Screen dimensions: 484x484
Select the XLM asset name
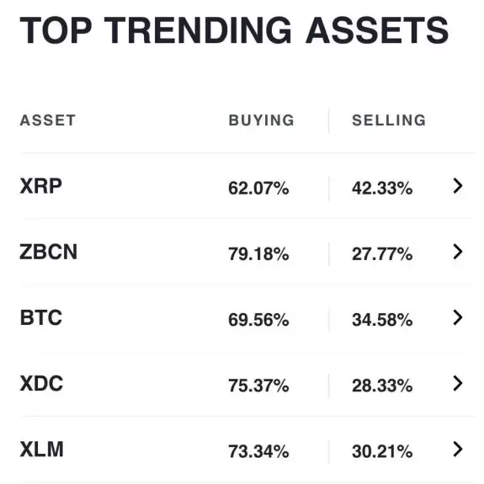pos(42,449)
